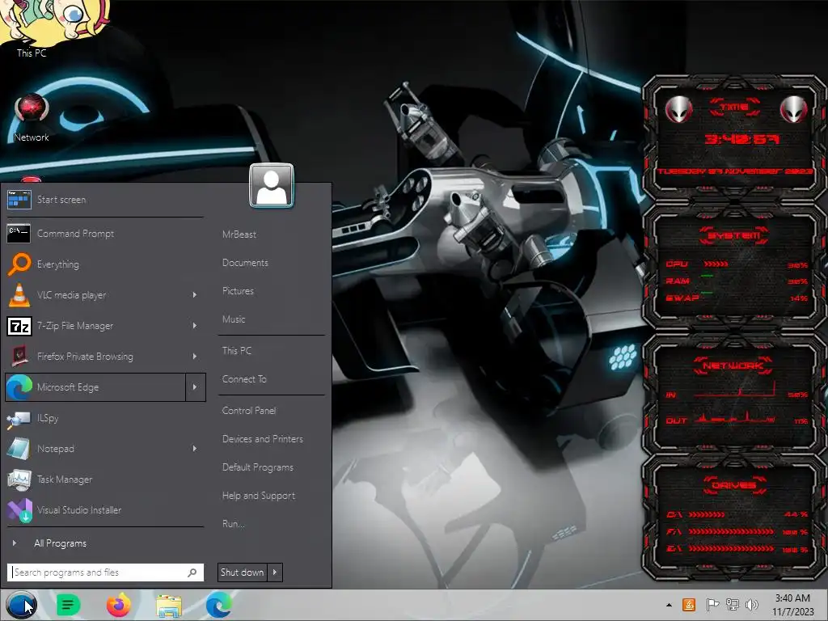Click the NETWORK widget header
Viewport: 828px width, 621px height.
click(734, 365)
